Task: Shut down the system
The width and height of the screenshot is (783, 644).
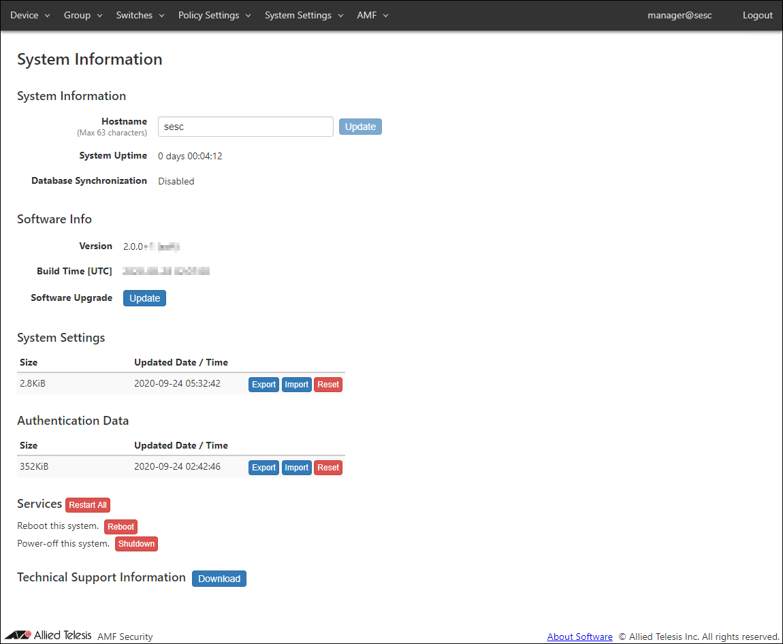Action: pyautogui.click(x=136, y=544)
